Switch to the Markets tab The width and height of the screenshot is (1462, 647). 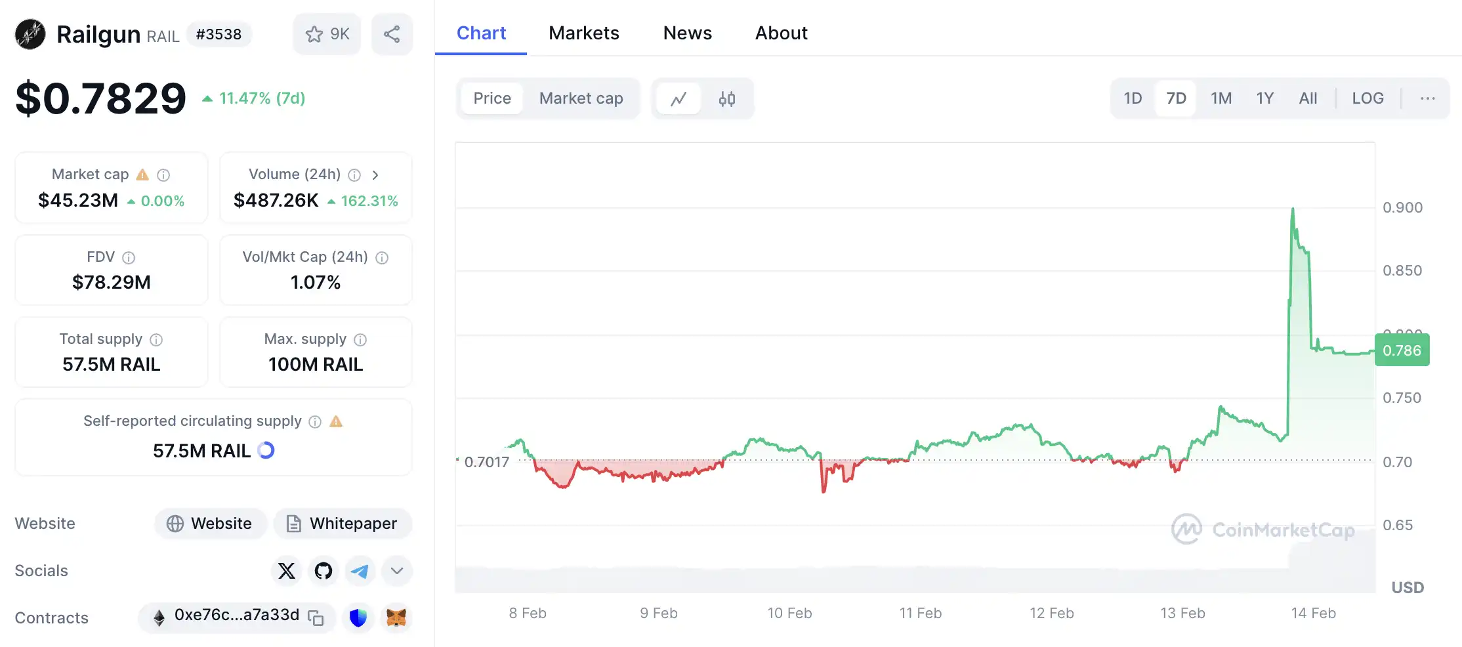coord(583,33)
